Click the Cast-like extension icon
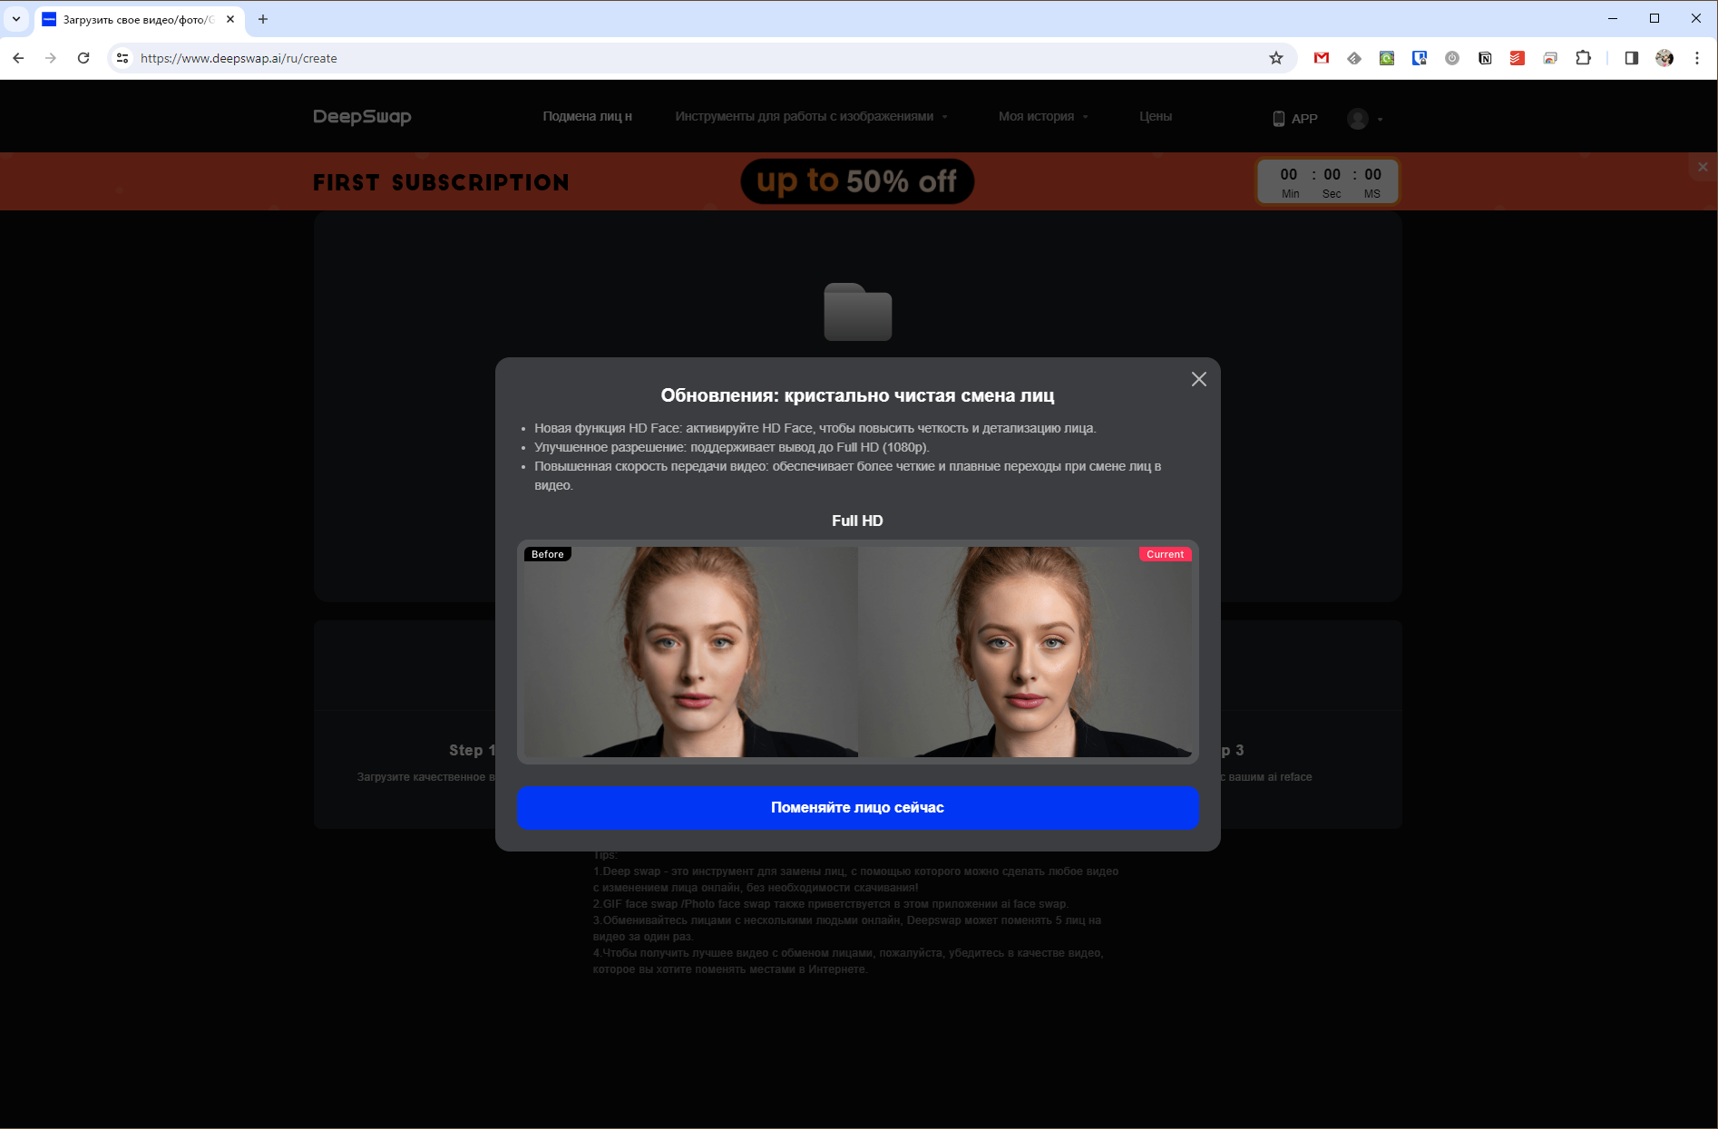Viewport: 1718px width, 1129px height. [x=1550, y=58]
